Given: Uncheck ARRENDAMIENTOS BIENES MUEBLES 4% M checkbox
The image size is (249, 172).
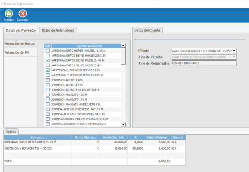Looking at the screenshot, I should point(48,60).
